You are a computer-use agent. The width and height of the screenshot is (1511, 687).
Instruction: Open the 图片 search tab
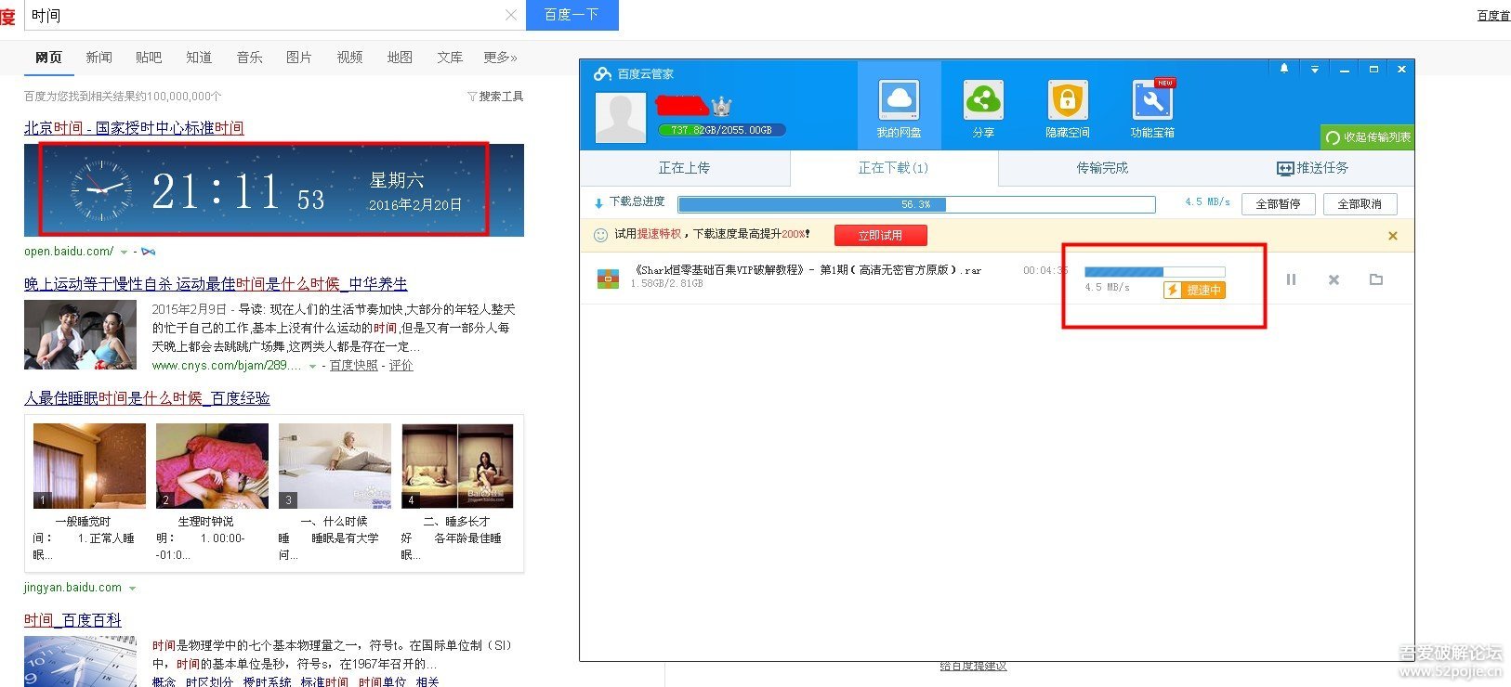click(299, 58)
